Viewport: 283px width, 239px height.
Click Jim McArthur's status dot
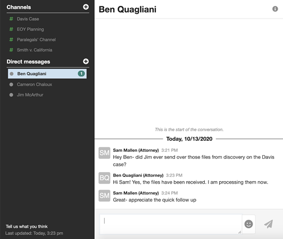pos(11,95)
